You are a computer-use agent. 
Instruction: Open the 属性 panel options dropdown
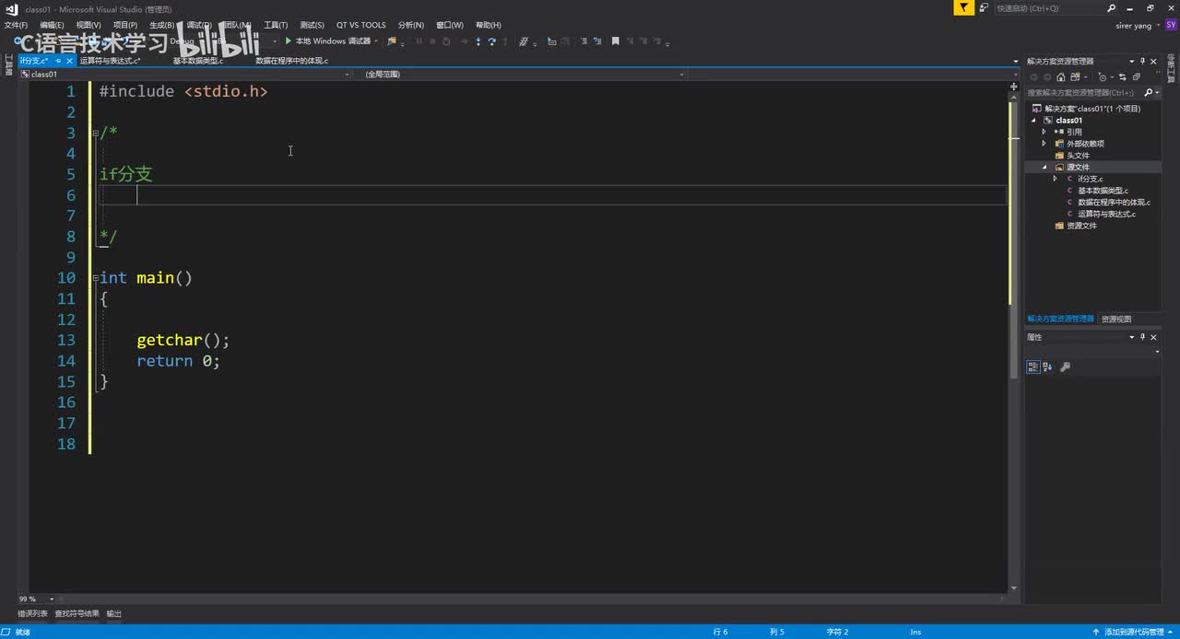[1132, 337]
